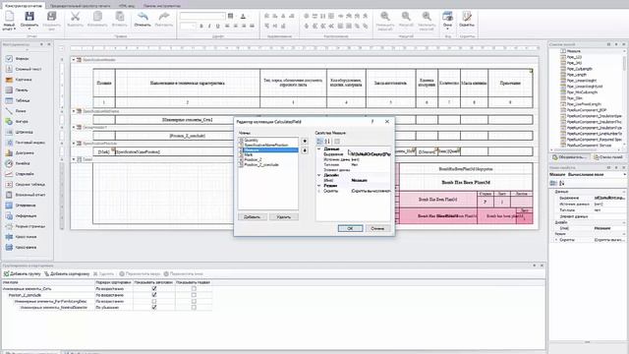
Task: Click move-down arrow button in collection editor
Action: click(305, 150)
